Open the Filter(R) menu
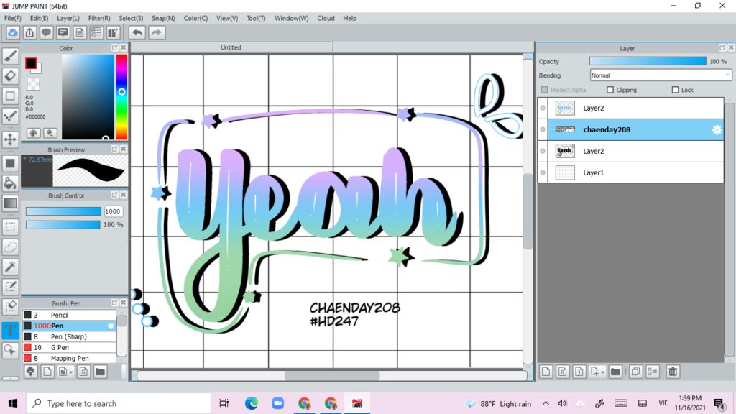 (x=99, y=18)
